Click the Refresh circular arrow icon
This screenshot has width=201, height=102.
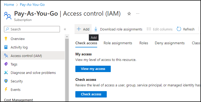(179, 29)
